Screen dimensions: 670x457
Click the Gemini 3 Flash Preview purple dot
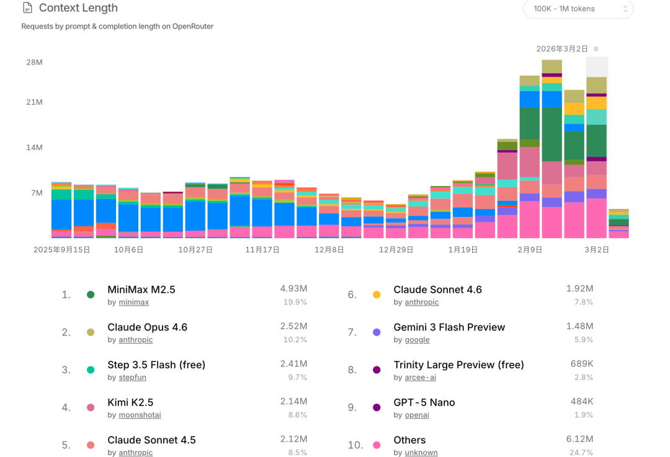[377, 332]
